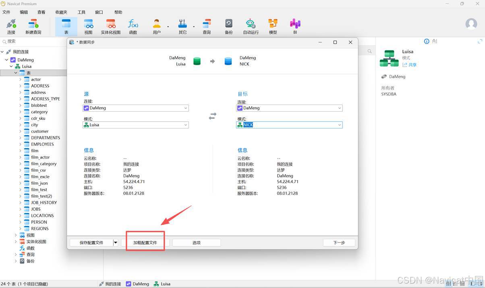Open the 工具 menu
Image resolution: width=485 pixels, height=288 pixels.
pos(81,12)
